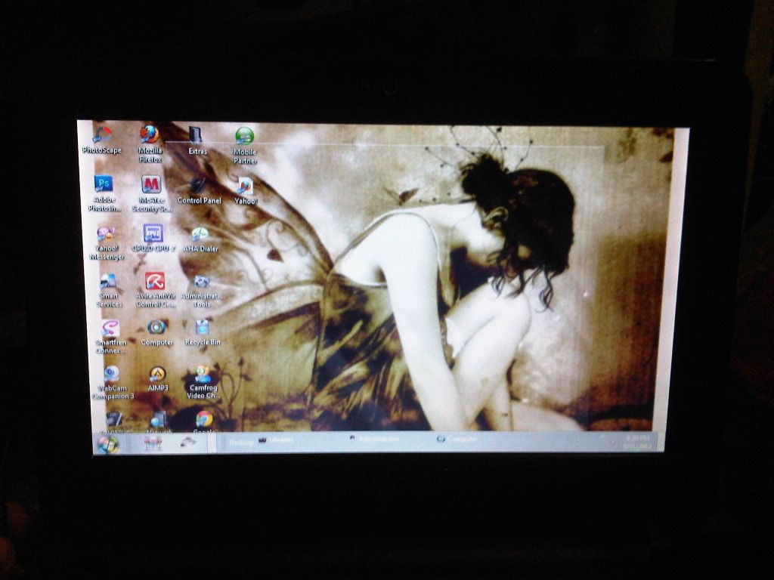
Task: Open the Computer desktop icon
Action: tap(157, 333)
